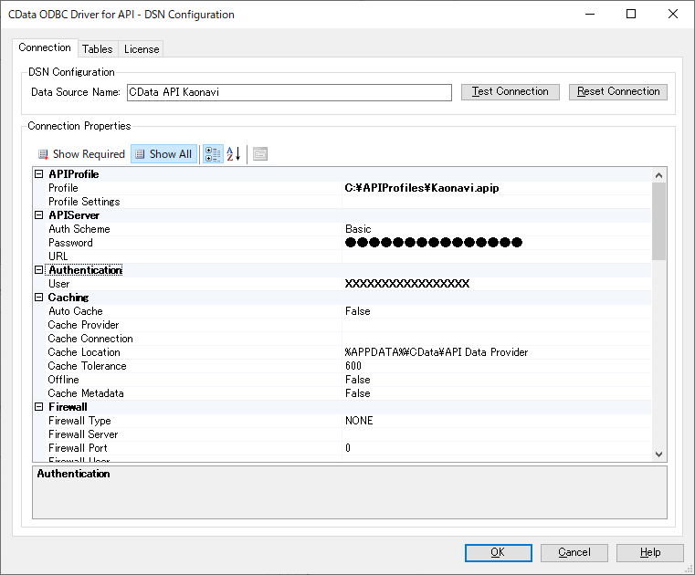Viewport: 695px width, 575px height.
Task: Close the DSN Configuration window
Action: (673, 15)
